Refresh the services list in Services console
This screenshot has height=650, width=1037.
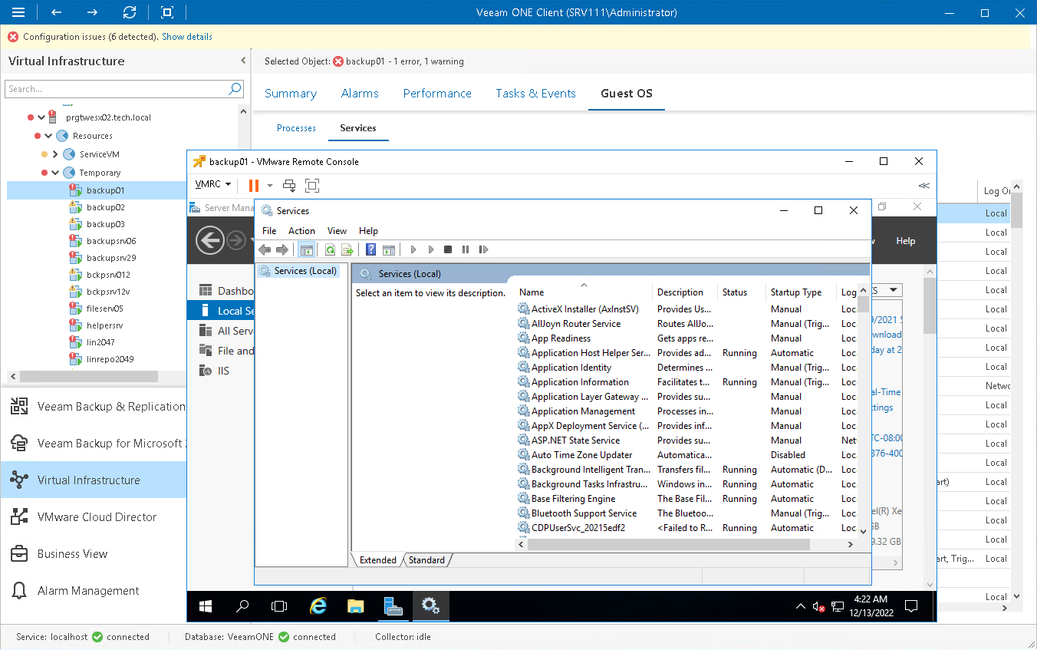pos(330,249)
